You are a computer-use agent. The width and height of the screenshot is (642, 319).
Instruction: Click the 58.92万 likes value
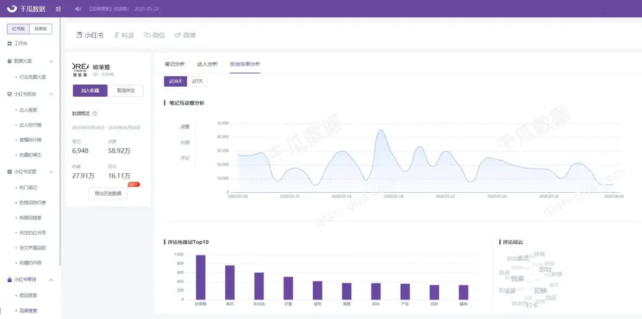pos(119,151)
